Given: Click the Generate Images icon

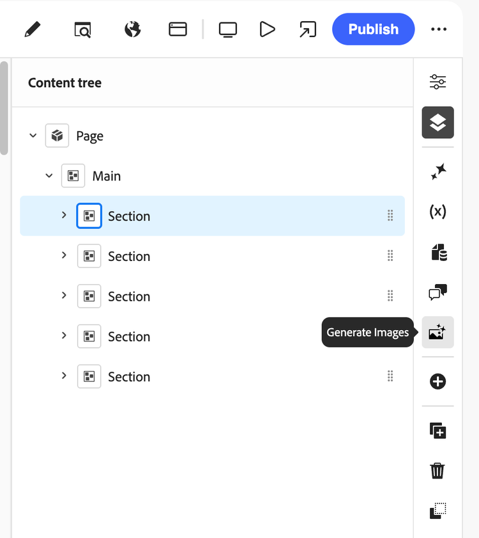Looking at the screenshot, I should click(437, 332).
